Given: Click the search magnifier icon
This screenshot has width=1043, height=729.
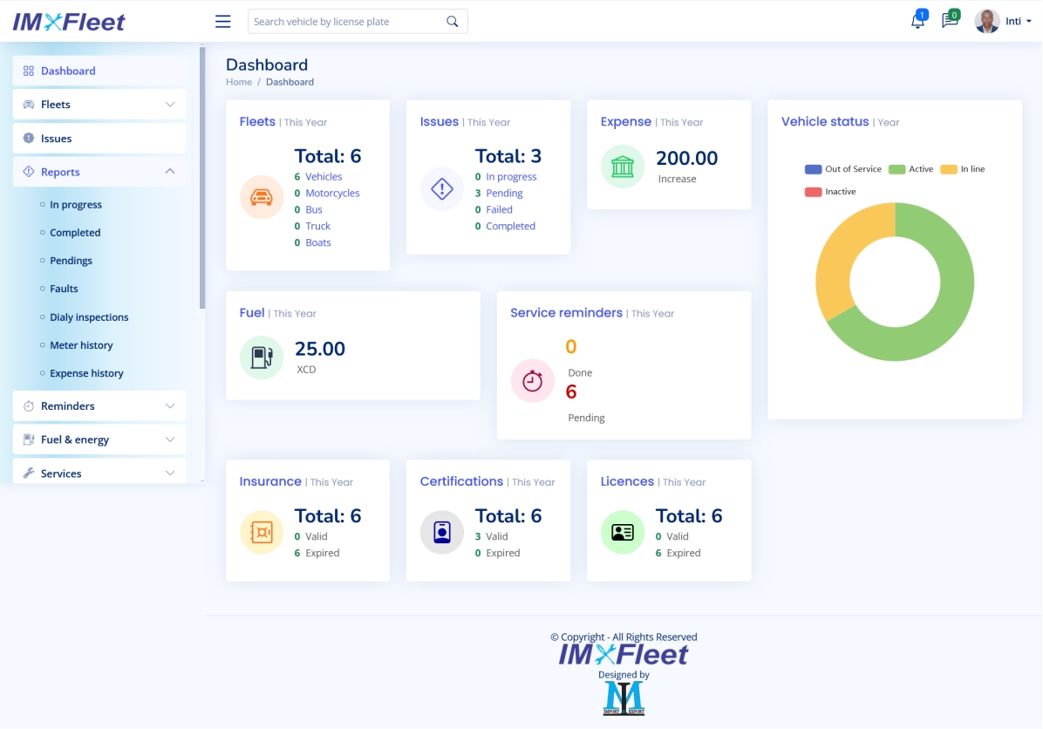Looking at the screenshot, I should click(452, 20).
